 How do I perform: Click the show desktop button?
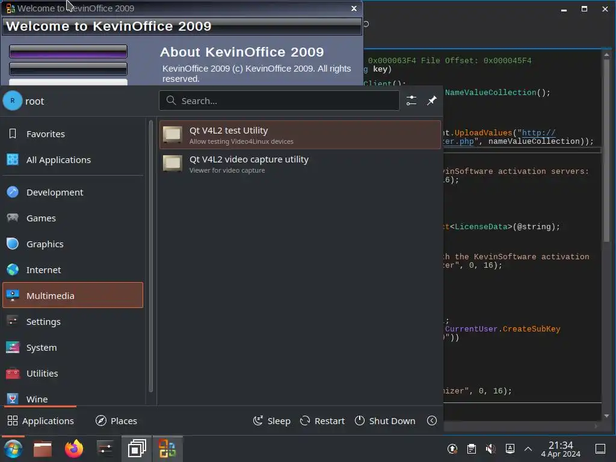coord(600,449)
